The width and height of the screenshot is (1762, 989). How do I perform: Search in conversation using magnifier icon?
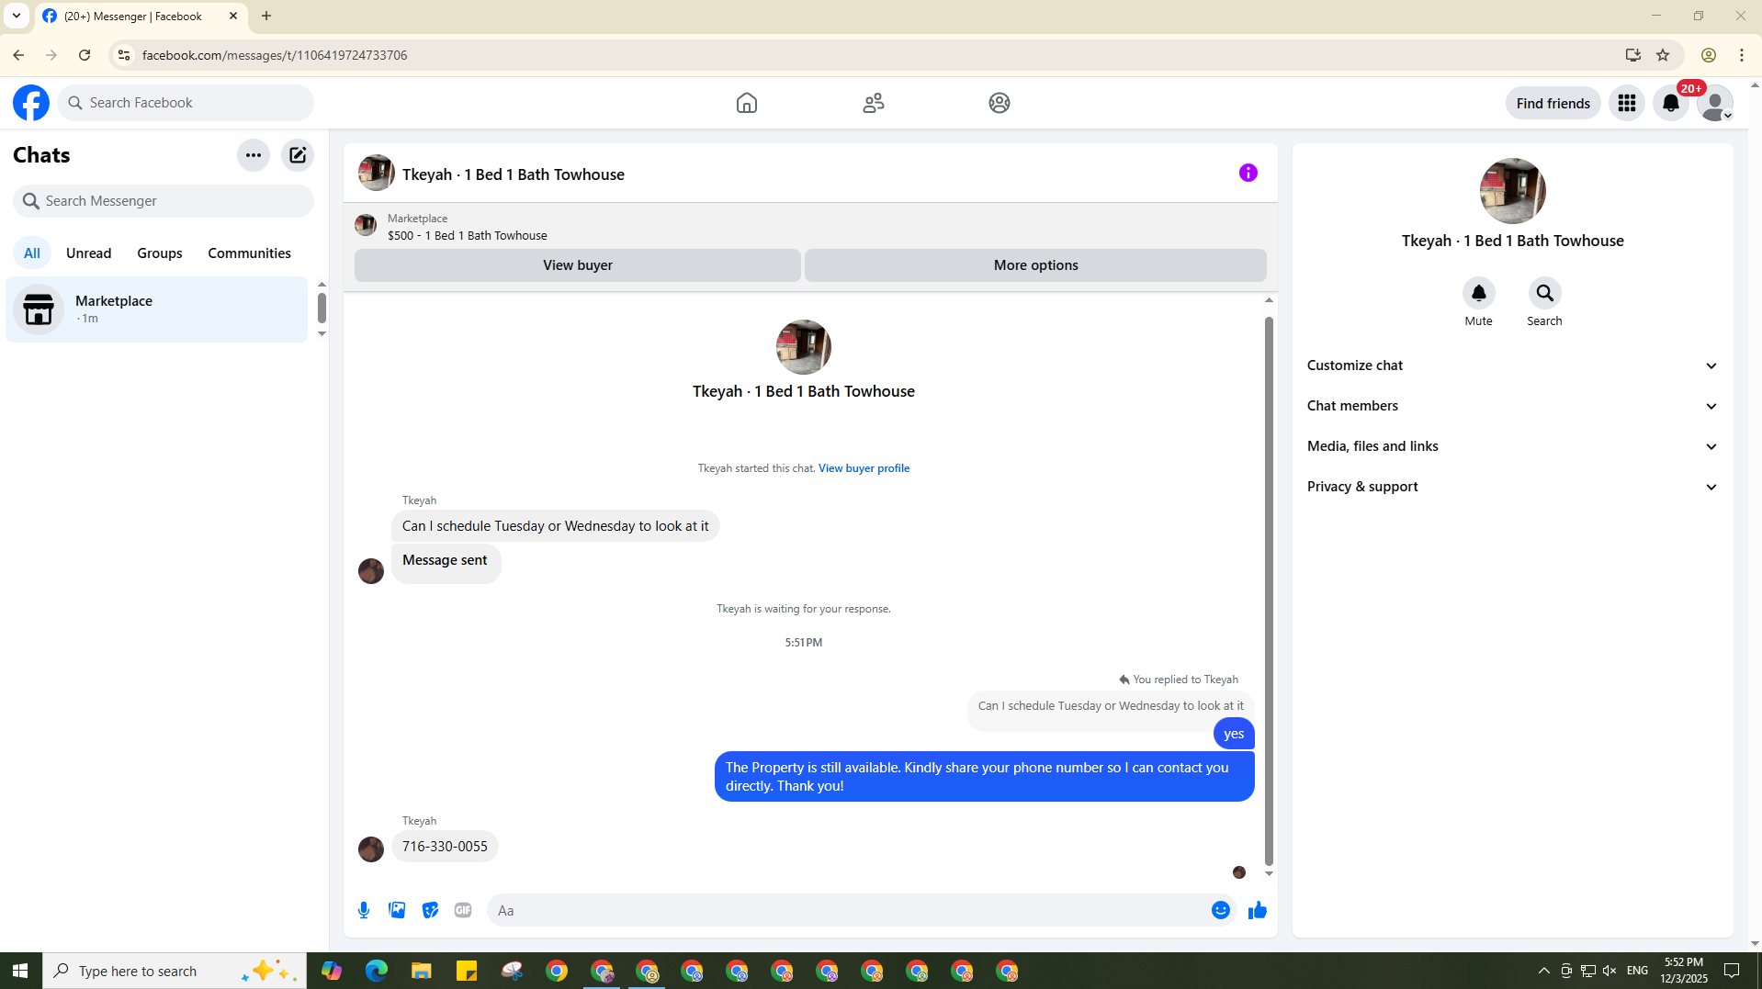click(x=1545, y=293)
